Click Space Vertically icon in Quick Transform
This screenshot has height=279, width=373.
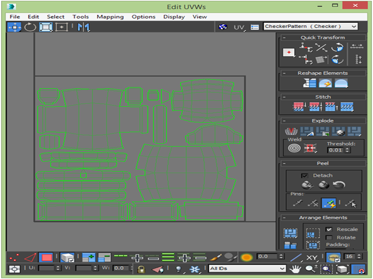[x=358, y=59]
